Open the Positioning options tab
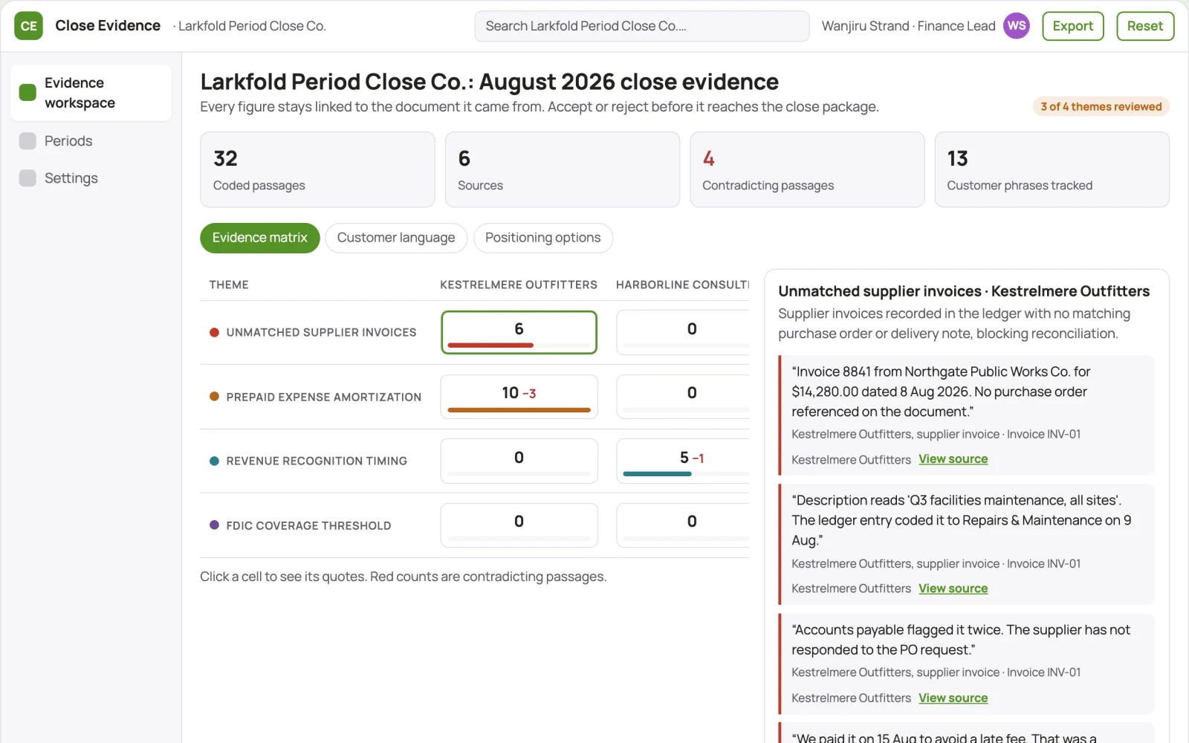The height and width of the screenshot is (743, 1189). (x=542, y=238)
